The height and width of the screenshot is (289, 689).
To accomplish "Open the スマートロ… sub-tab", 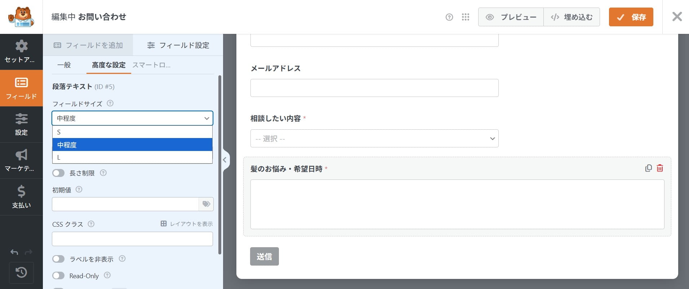I will pos(151,65).
